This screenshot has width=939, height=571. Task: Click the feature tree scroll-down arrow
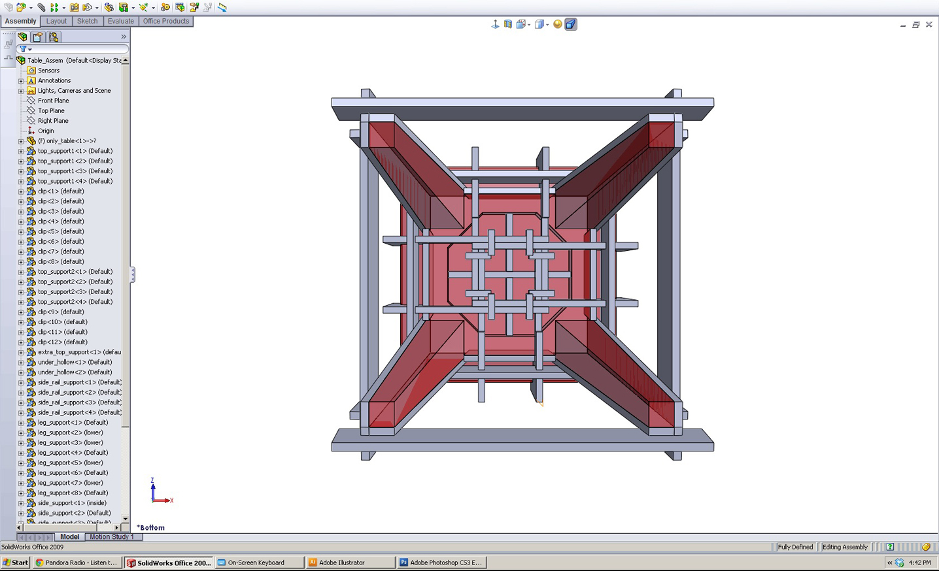click(126, 519)
